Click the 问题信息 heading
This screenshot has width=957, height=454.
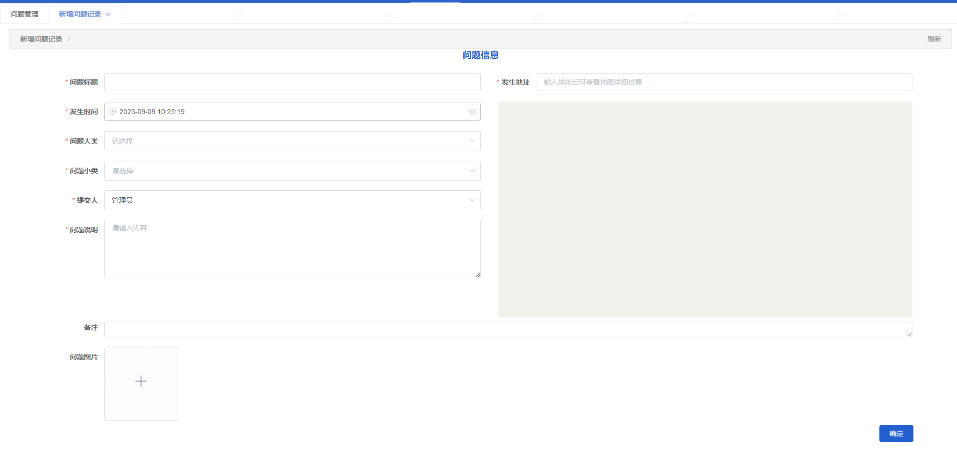coord(481,55)
